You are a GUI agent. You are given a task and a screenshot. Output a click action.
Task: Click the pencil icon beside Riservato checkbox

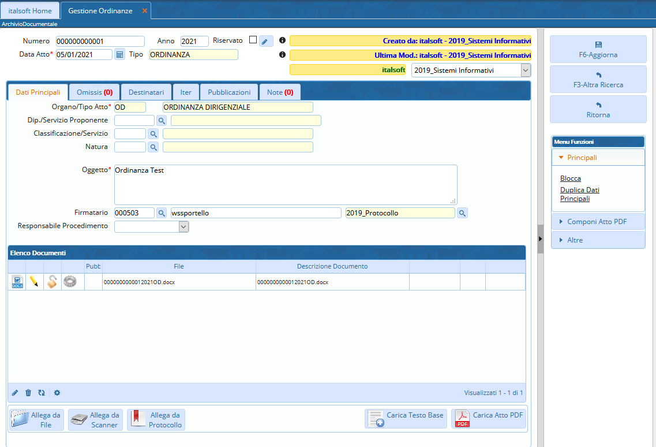click(266, 41)
